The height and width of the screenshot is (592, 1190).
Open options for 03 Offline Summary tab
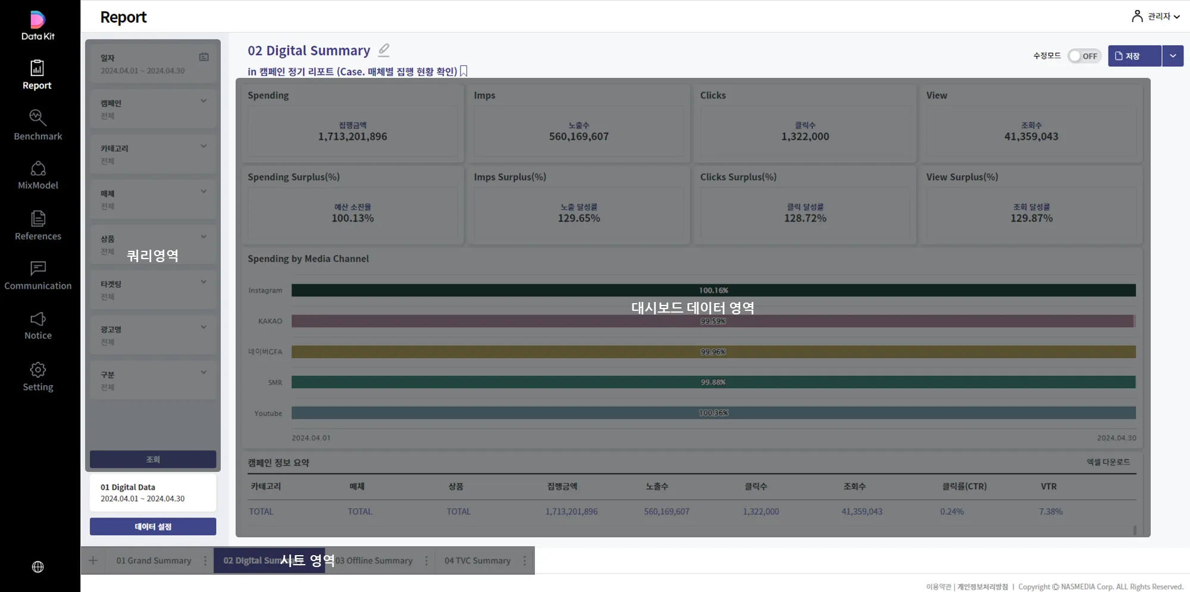(x=427, y=560)
